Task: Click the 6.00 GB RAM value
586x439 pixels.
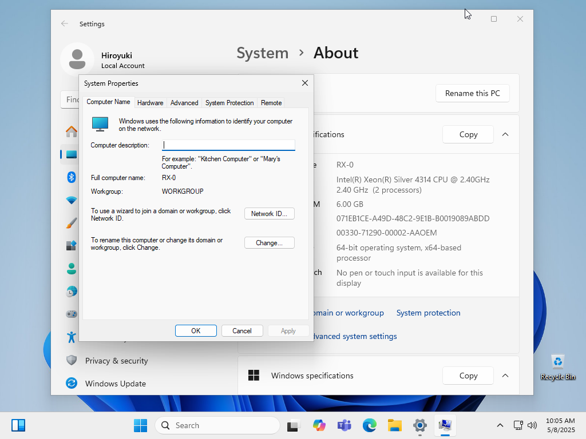Action: coord(350,204)
